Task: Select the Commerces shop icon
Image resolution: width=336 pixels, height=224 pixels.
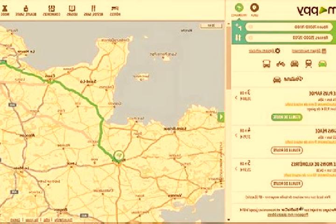Action: point(51,11)
